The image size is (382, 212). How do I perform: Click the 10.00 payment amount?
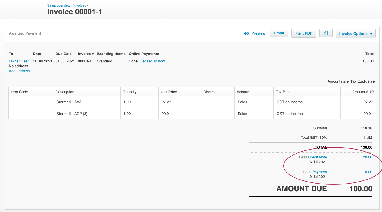(367, 172)
